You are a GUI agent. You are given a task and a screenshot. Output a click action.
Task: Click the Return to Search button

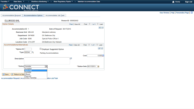[x=18, y=74]
